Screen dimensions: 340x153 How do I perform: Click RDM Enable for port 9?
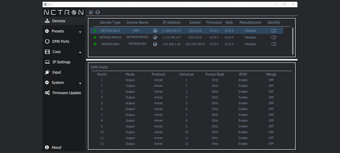(243, 126)
